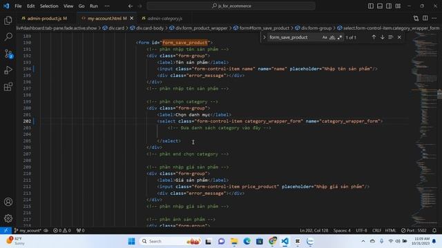Switch to the admin-product.js tab
This screenshot has height=248, width=442.
pyautogui.click(x=44, y=19)
